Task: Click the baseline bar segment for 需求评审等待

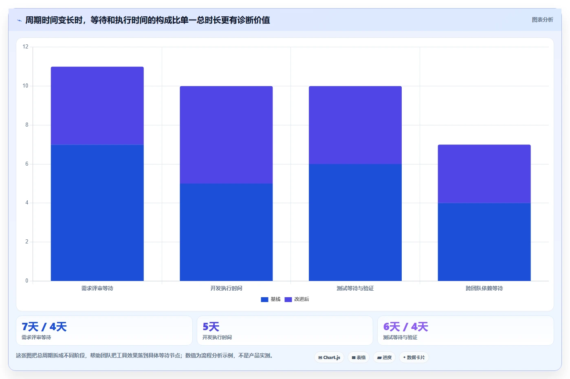Action: coord(97,213)
